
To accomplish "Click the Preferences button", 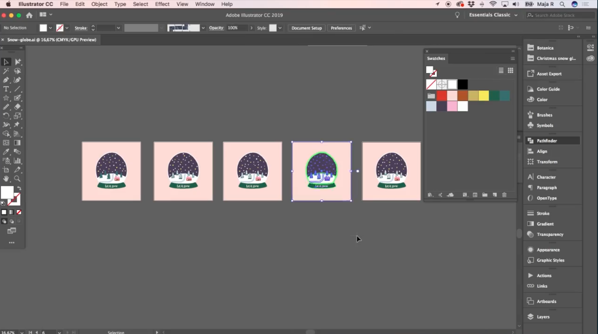I will [341, 28].
